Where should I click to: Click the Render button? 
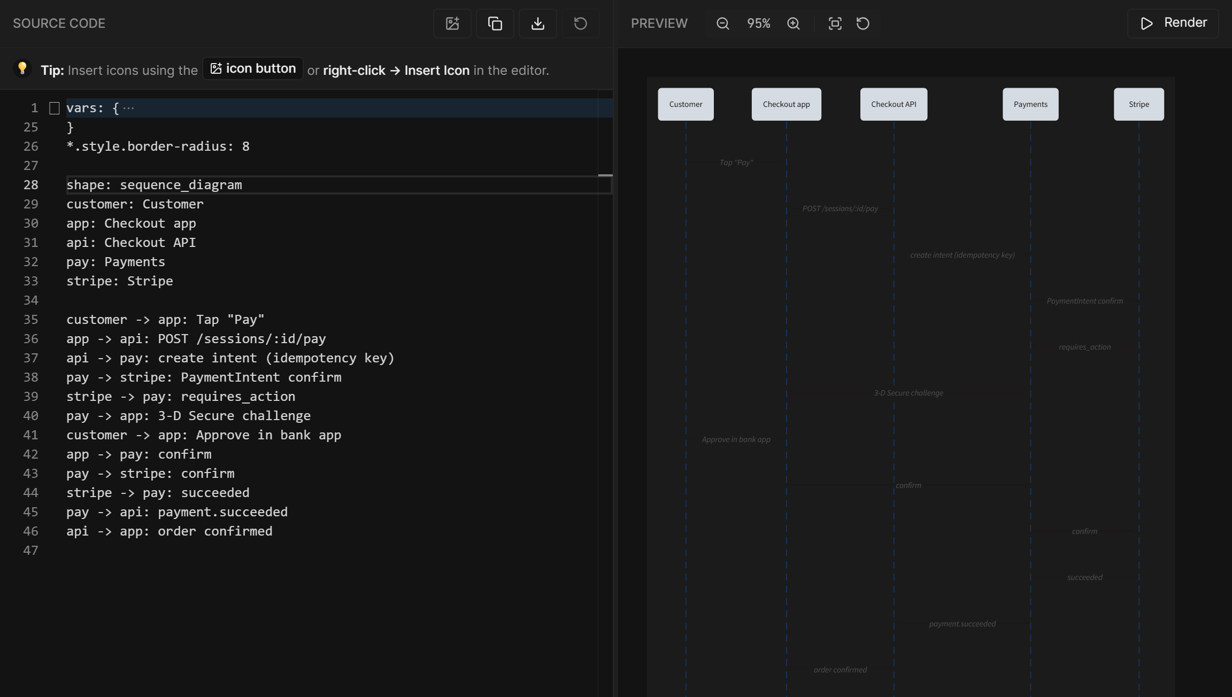click(x=1173, y=23)
